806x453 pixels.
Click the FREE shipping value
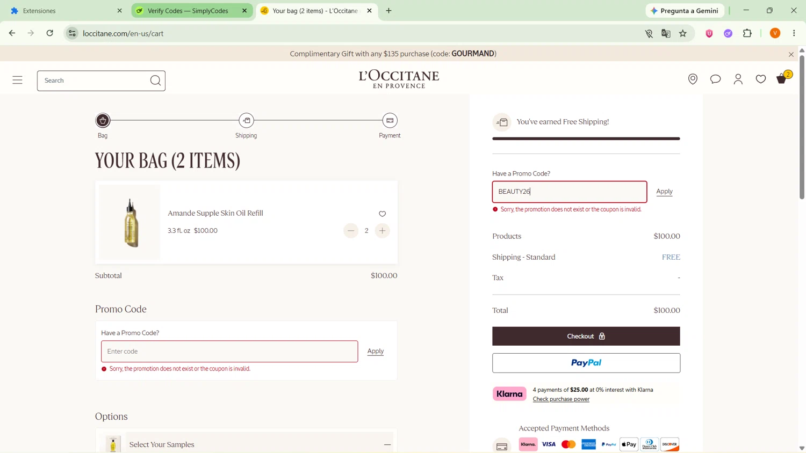(671, 257)
